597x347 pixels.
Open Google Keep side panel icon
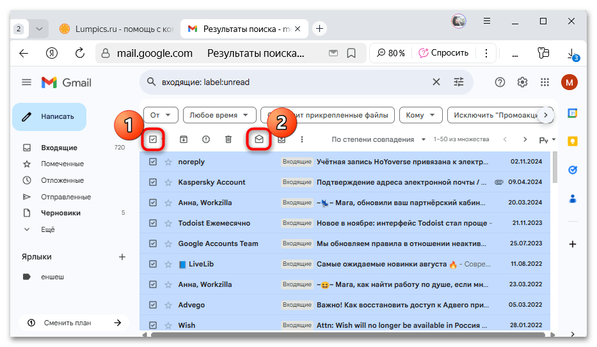[x=572, y=141]
